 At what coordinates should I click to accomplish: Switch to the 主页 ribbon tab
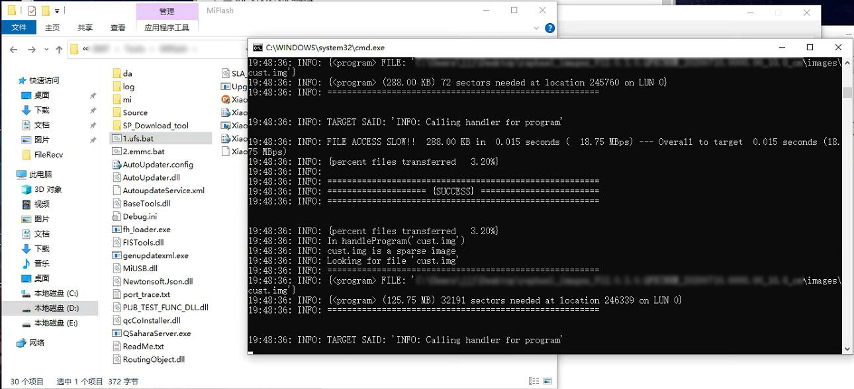pos(52,27)
